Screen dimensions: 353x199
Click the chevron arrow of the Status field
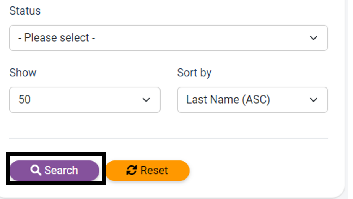point(314,38)
